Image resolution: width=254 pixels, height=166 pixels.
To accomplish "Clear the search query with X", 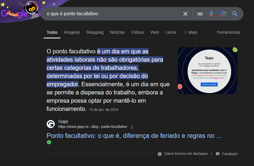I will [185, 14].
